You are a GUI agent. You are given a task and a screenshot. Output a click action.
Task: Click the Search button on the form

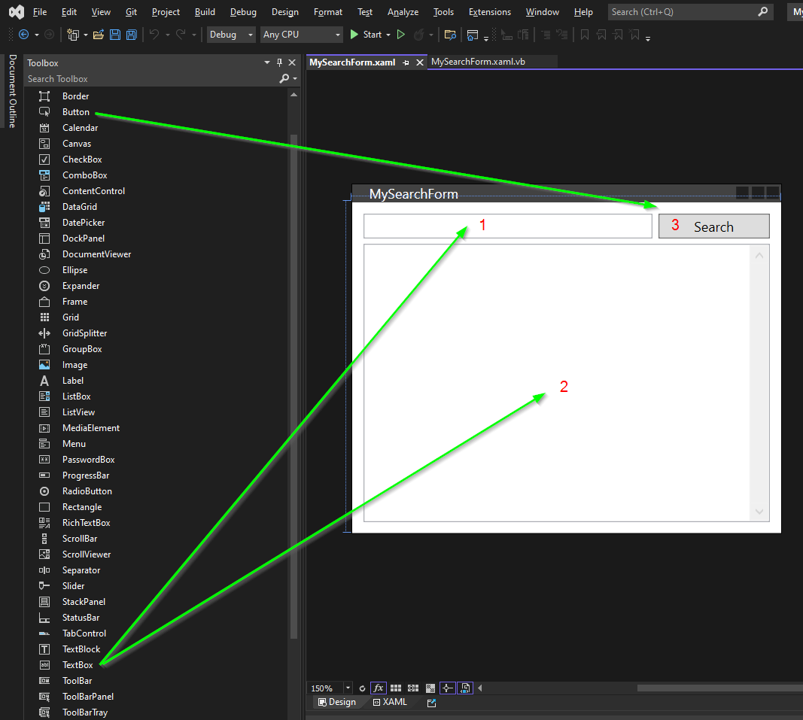(x=713, y=226)
